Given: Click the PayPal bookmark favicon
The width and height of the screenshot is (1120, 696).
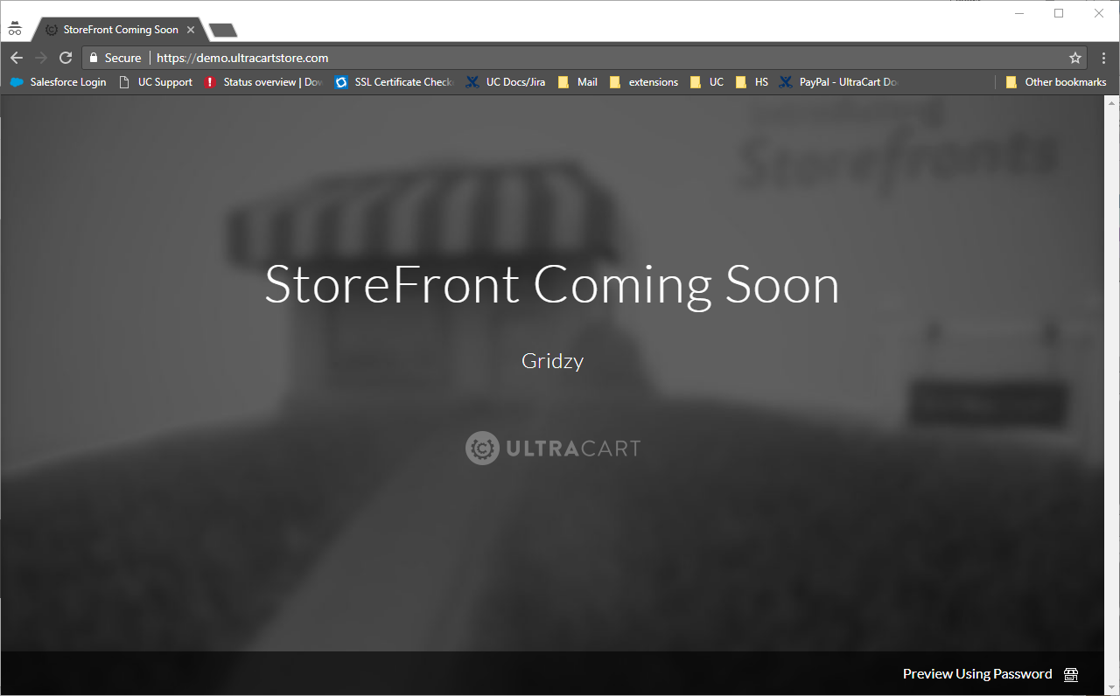Looking at the screenshot, I should (x=786, y=82).
